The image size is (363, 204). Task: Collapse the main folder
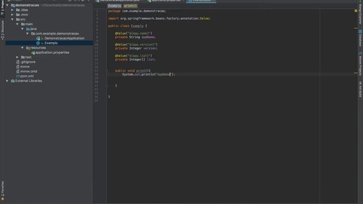tap(18, 24)
